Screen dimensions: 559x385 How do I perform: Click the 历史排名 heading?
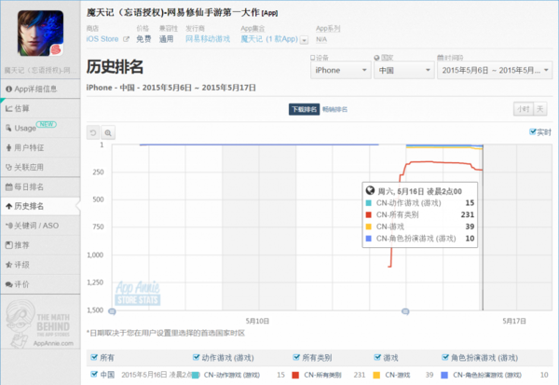tap(115, 67)
